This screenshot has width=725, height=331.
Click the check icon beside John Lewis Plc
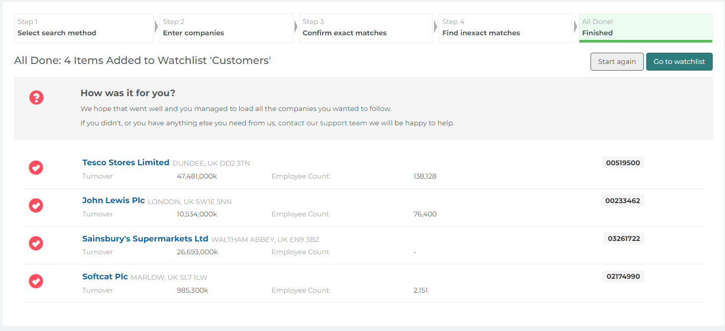coord(36,205)
